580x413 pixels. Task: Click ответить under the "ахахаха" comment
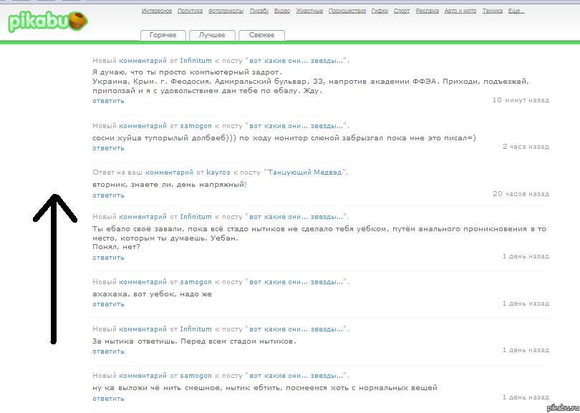point(108,304)
